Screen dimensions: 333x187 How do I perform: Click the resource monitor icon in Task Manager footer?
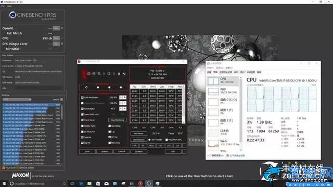[x=227, y=155]
